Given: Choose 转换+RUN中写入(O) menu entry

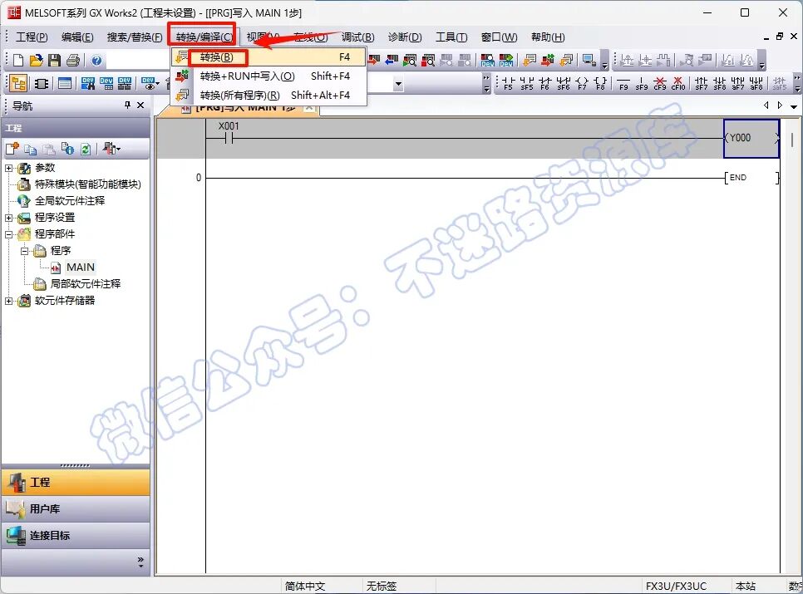Looking at the screenshot, I should point(268,76).
